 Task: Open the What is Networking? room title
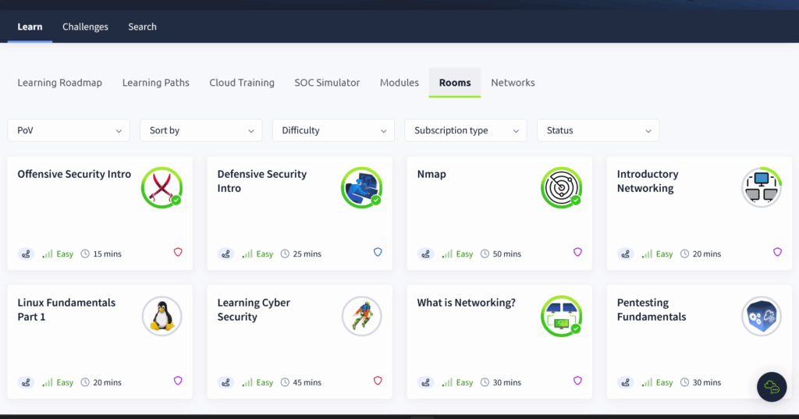click(467, 303)
